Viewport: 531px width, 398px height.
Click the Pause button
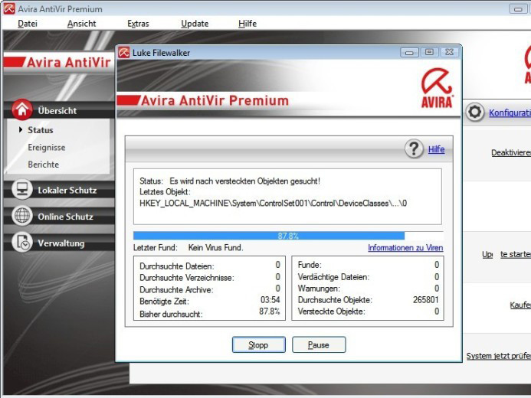(x=319, y=344)
